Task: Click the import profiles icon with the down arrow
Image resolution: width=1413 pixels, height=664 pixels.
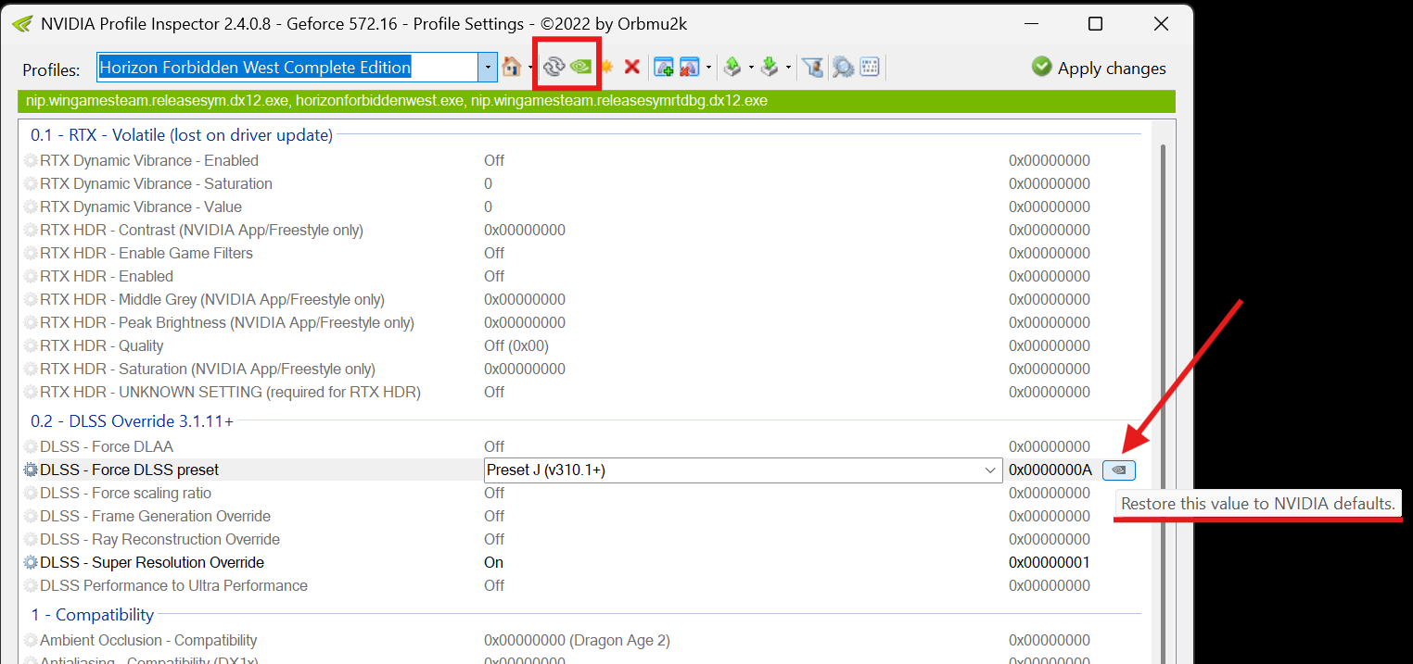Action: point(770,67)
